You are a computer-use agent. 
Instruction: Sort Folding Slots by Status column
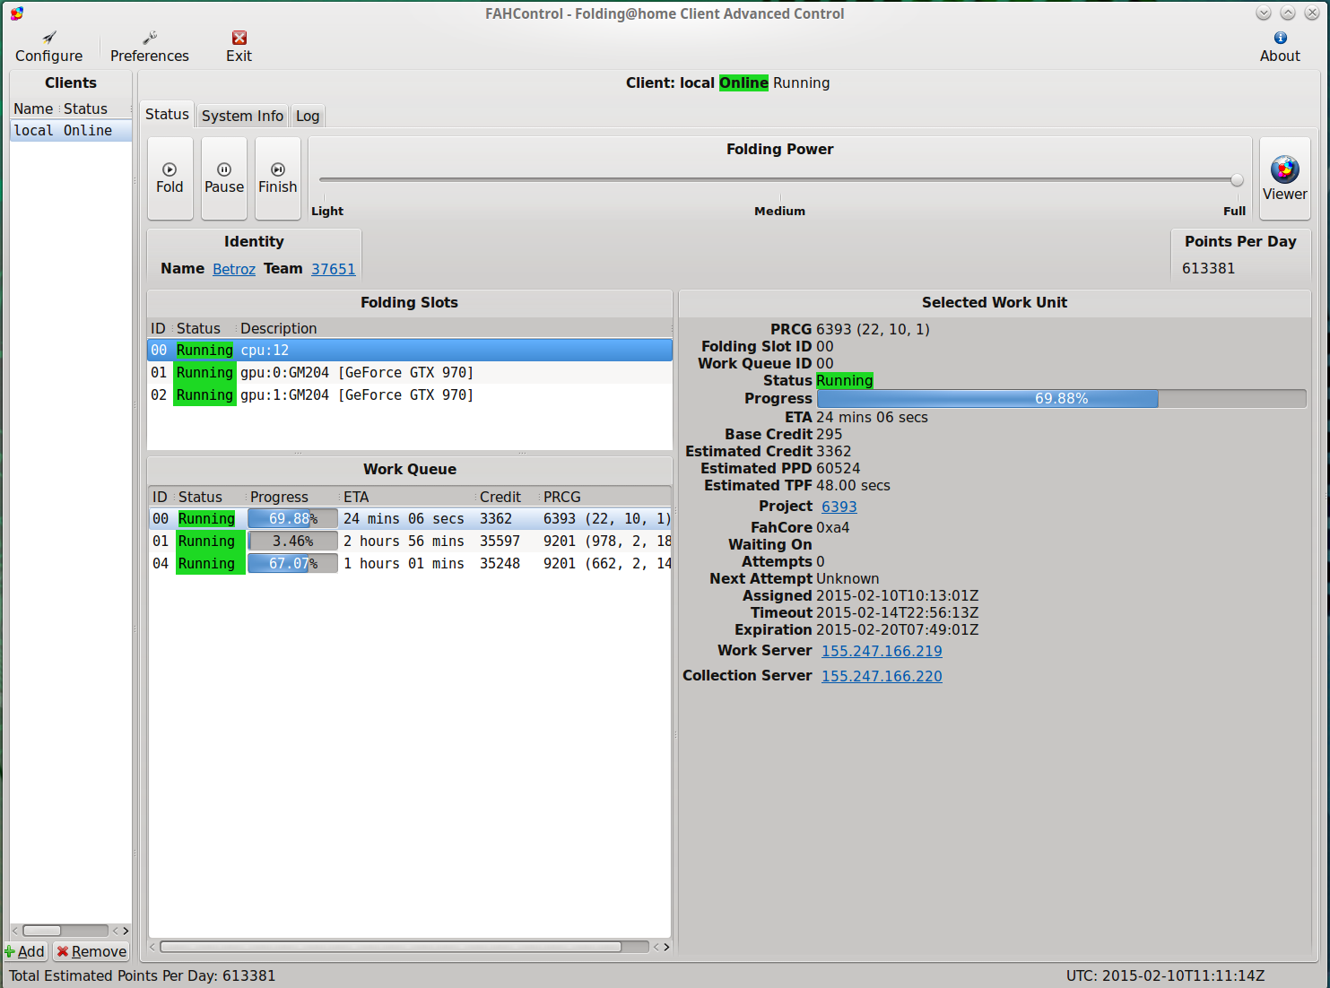click(204, 328)
